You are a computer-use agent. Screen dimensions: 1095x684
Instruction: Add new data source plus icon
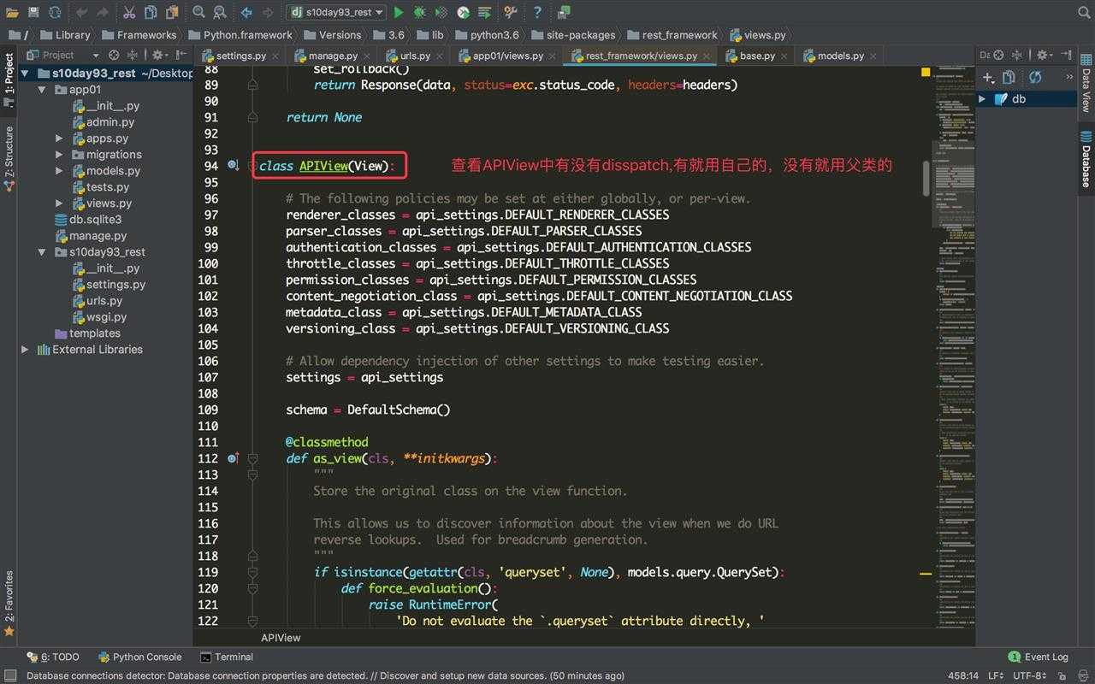pos(988,77)
